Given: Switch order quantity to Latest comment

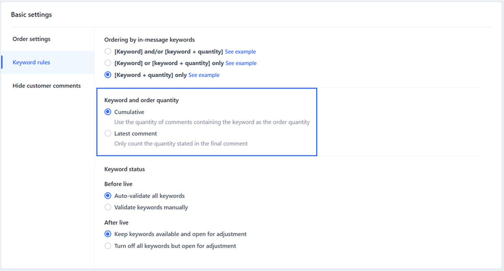Looking at the screenshot, I should point(108,134).
